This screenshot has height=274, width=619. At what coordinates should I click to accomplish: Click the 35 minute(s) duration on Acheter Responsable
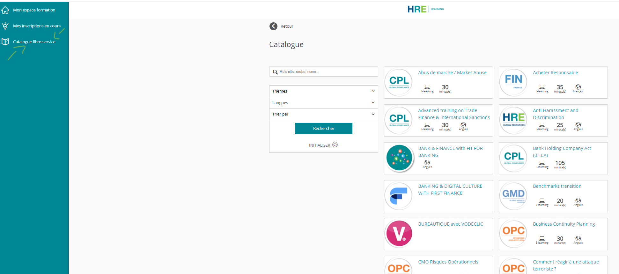[x=560, y=88]
